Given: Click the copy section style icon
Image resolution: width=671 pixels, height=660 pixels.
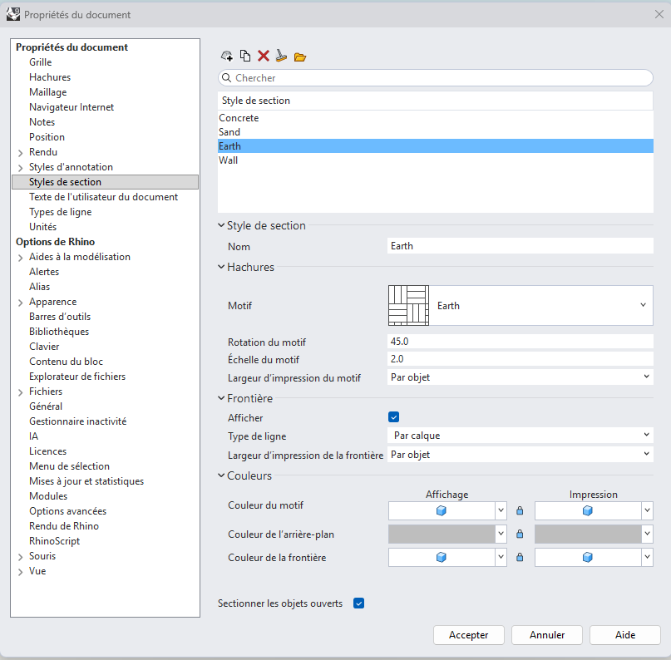Looking at the screenshot, I should pos(245,56).
